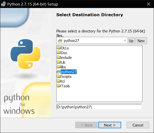Click the Tools folder icon
Screen dimensions: 154x133
click(59, 86)
